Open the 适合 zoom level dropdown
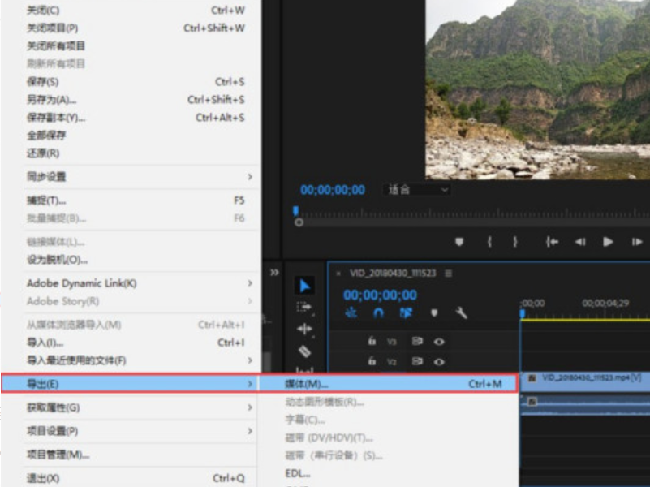 coord(417,190)
